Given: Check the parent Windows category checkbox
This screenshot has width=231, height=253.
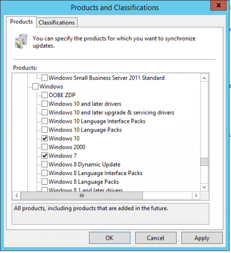Looking at the screenshot, I should click(35, 87).
